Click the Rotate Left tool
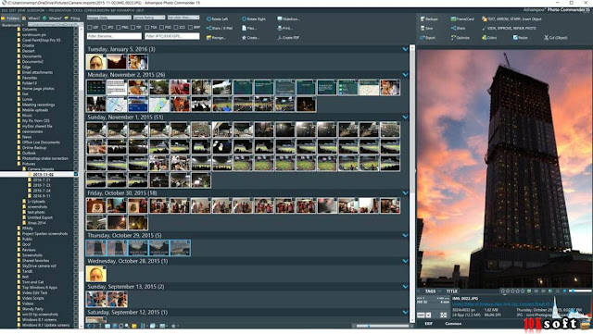Viewport: 593px width, 334px height. coord(217,19)
